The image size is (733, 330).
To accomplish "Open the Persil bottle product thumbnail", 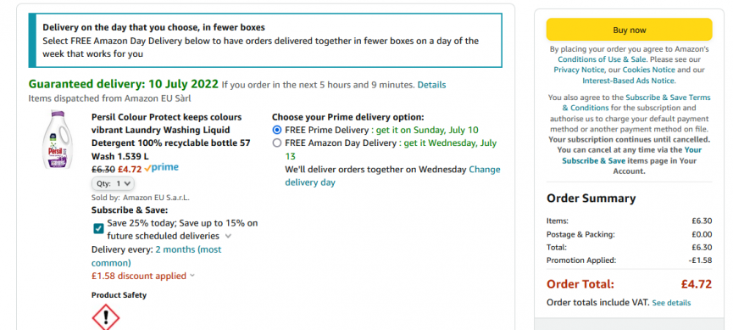I will pyautogui.click(x=58, y=139).
